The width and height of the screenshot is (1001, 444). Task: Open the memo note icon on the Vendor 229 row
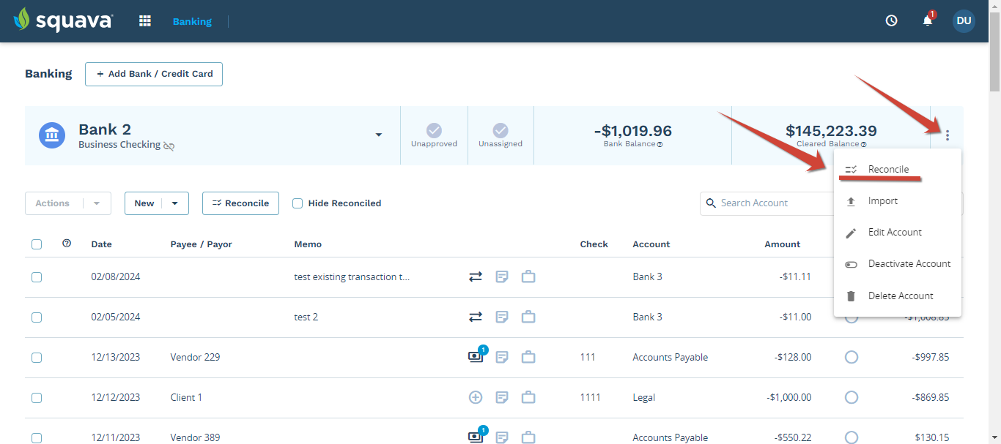coord(502,357)
